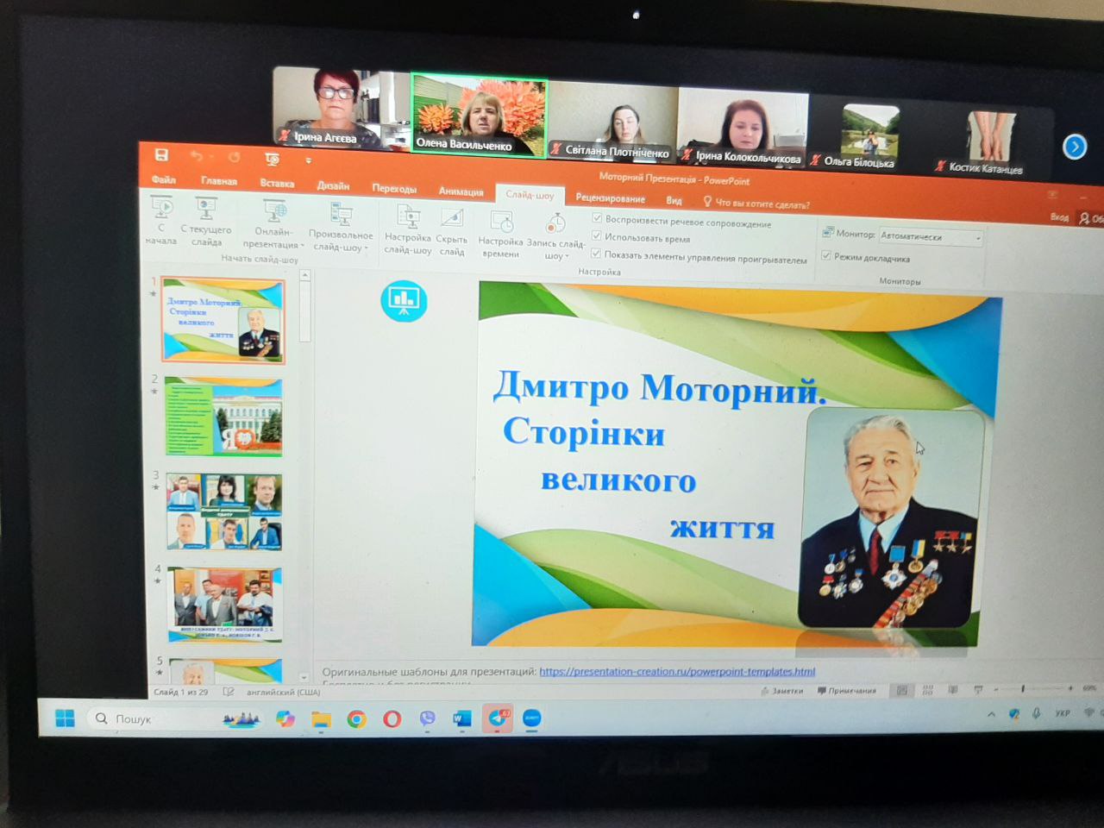Click the английский (США) language indicator
The height and width of the screenshot is (828, 1104).
click(x=283, y=692)
